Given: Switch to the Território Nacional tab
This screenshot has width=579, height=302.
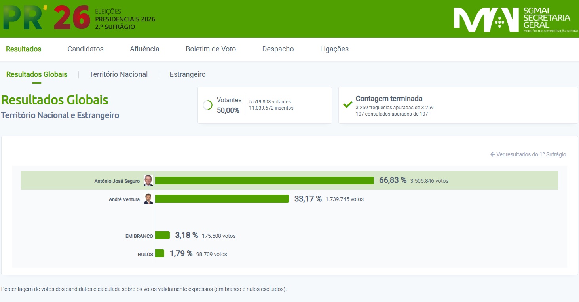Looking at the screenshot, I should pos(118,74).
